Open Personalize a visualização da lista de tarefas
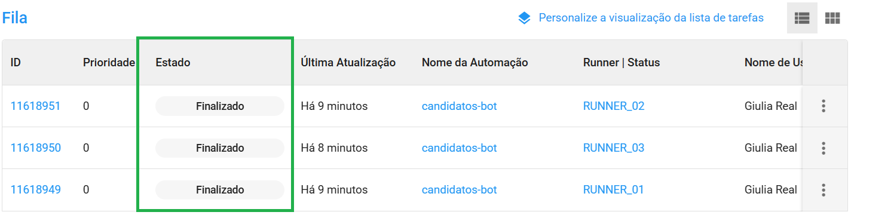The image size is (885, 218). [x=651, y=18]
